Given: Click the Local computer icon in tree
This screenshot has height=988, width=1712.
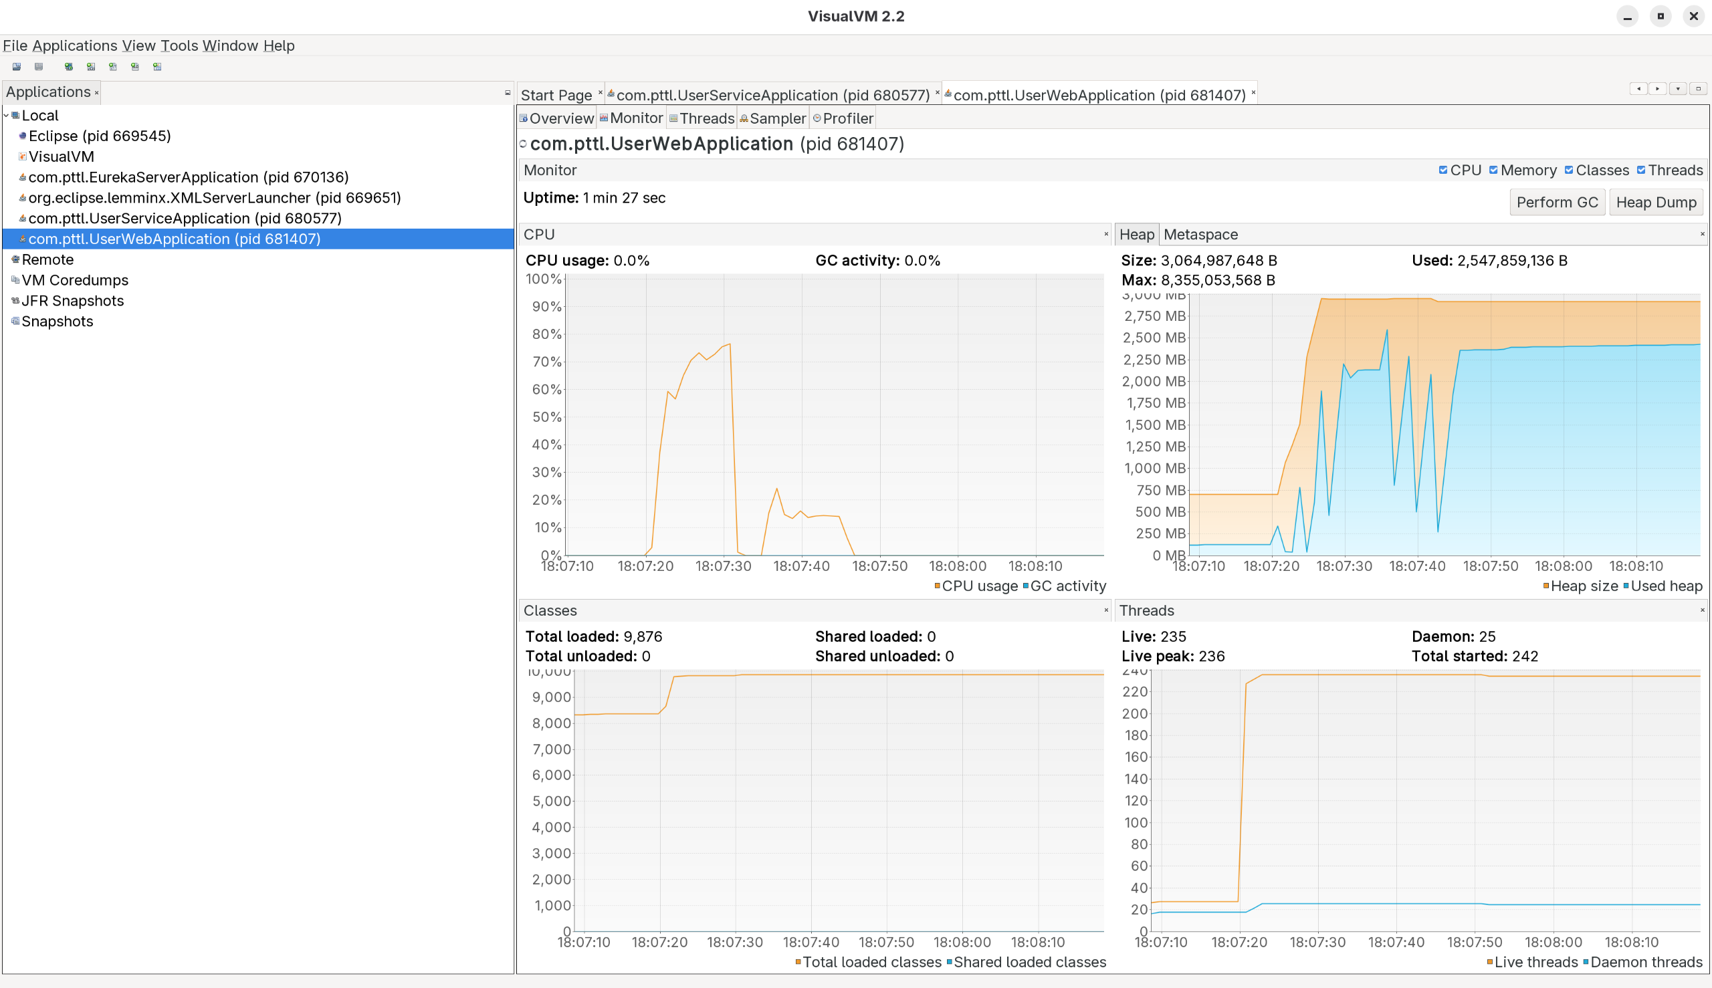Looking at the screenshot, I should point(15,116).
